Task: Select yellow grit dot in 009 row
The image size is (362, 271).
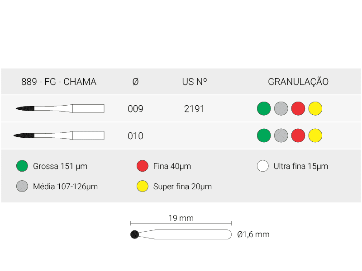Action: [315, 108]
